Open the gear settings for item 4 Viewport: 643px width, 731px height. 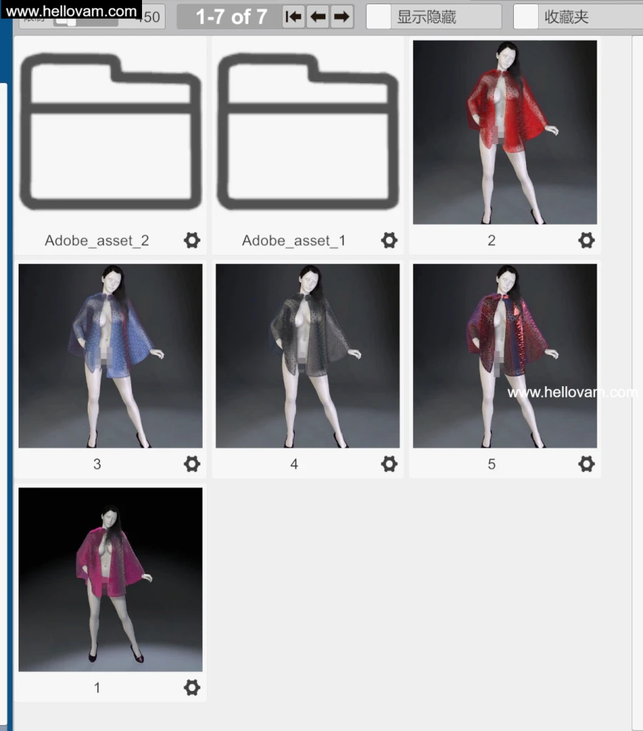pos(389,464)
